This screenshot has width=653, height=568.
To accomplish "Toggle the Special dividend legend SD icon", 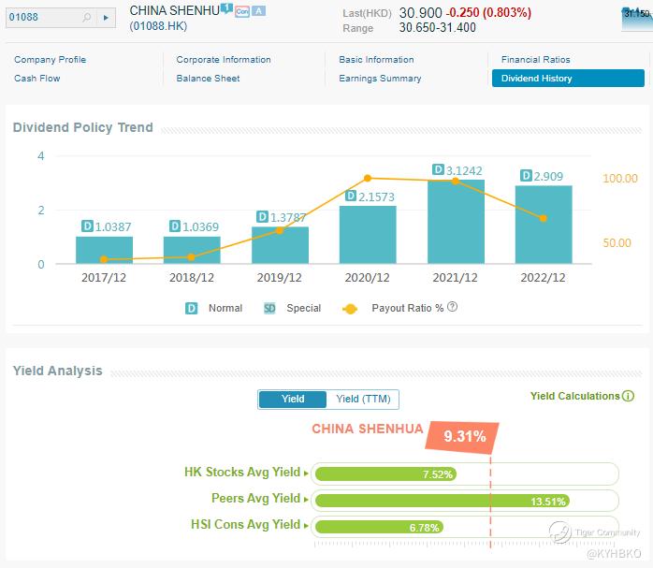I will (x=269, y=308).
